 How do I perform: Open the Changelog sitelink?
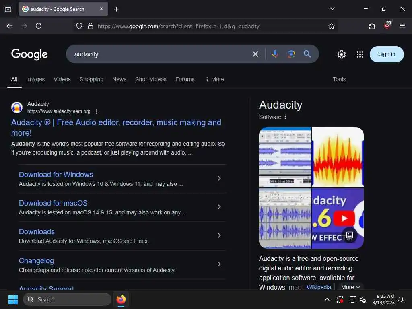[36, 261]
